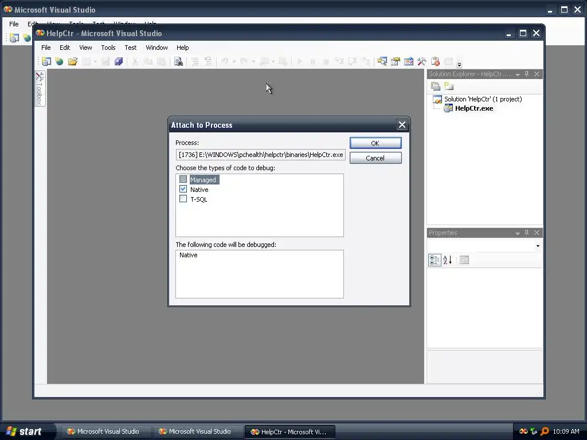
Task: Click the Visual Studio tray icon
Action: [523, 431]
